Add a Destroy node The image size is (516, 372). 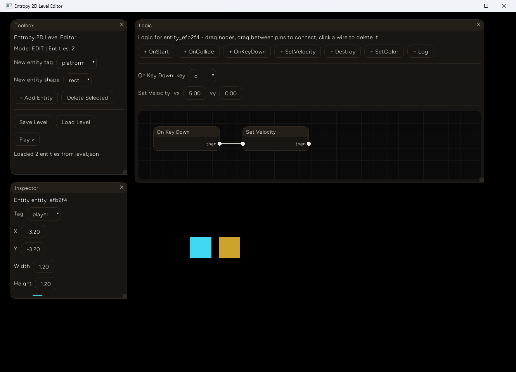click(343, 52)
